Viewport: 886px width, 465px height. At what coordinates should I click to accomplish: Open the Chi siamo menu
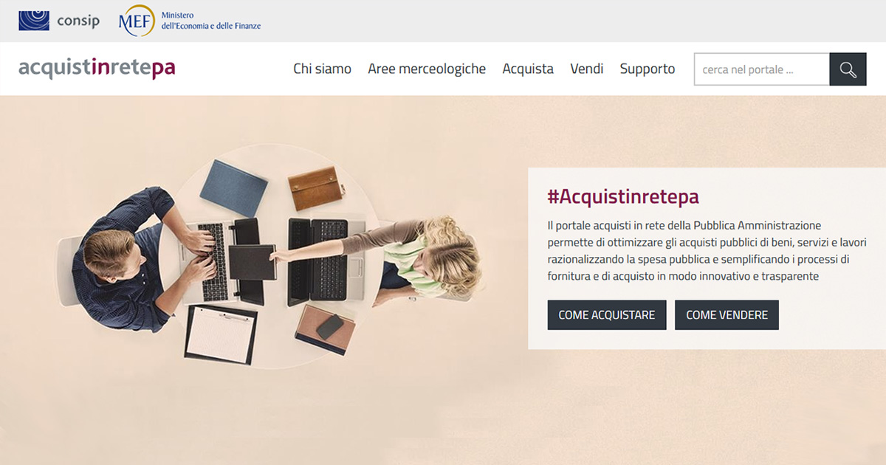coord(322,69)
